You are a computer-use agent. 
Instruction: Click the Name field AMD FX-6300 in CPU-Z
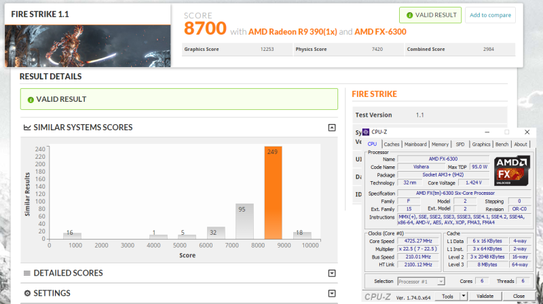tap(443, 159)
